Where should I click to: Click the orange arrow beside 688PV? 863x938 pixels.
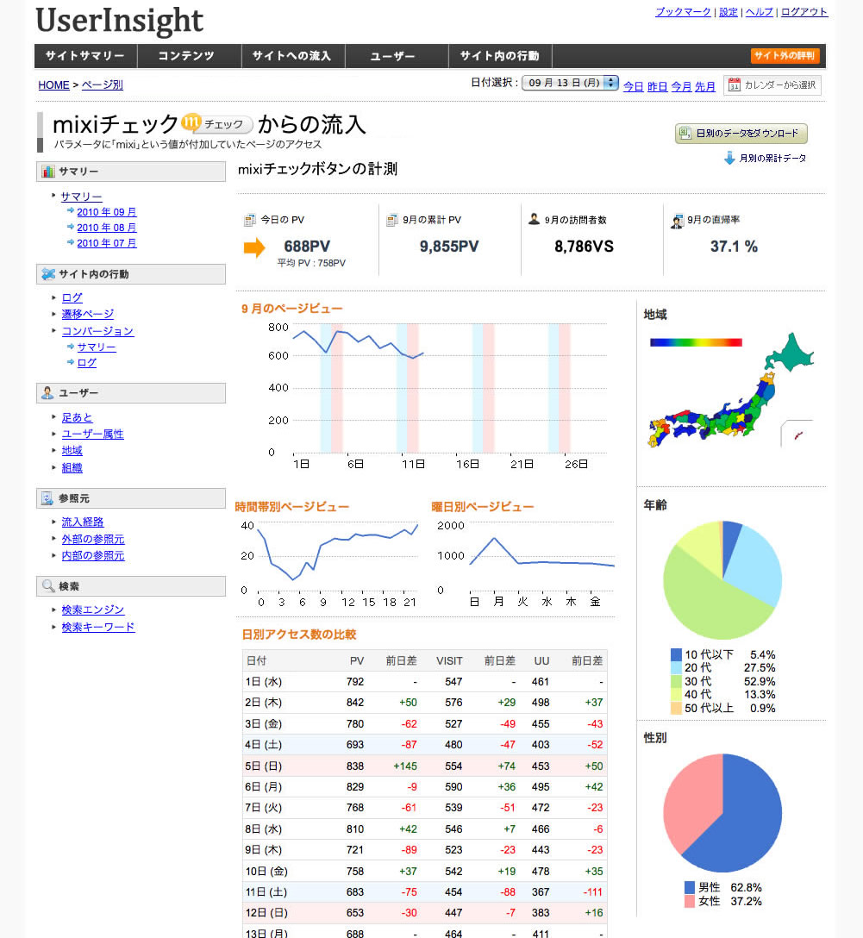(254, 247)
